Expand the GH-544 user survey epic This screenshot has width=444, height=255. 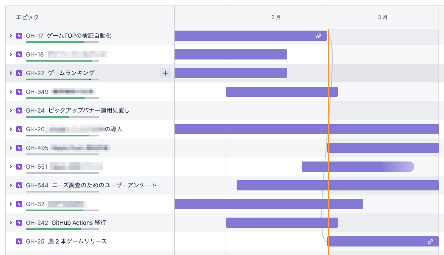click(x=11, y=185)
